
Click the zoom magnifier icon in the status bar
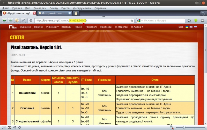point(172,127)
